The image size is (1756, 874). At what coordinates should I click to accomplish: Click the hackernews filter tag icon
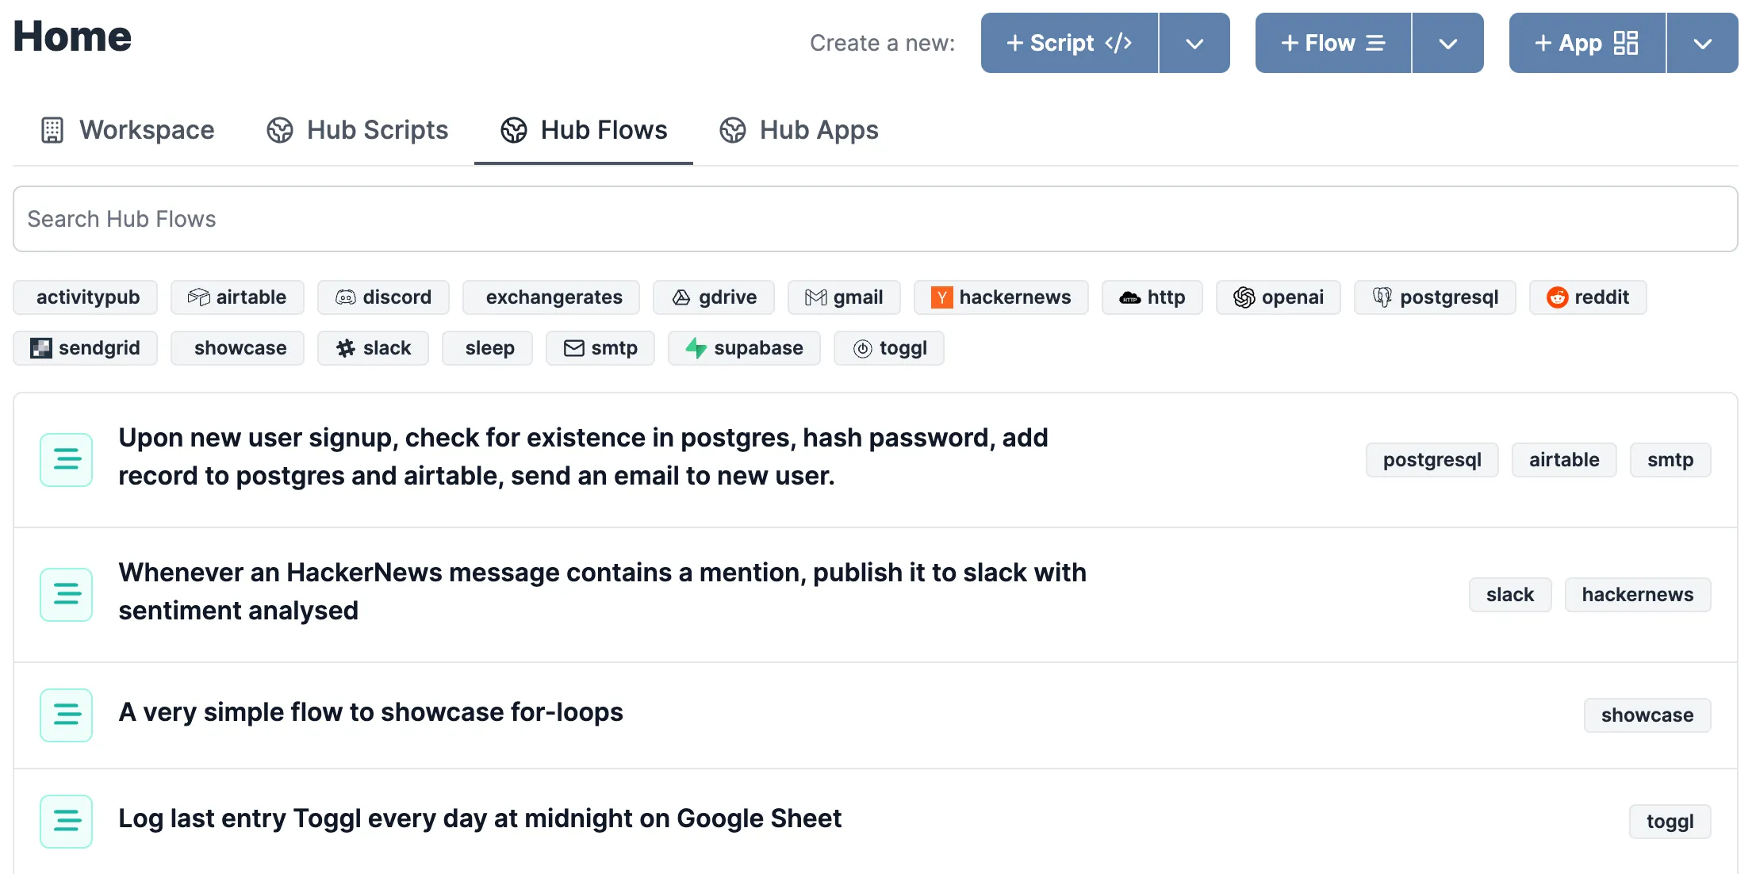[941, 297]
